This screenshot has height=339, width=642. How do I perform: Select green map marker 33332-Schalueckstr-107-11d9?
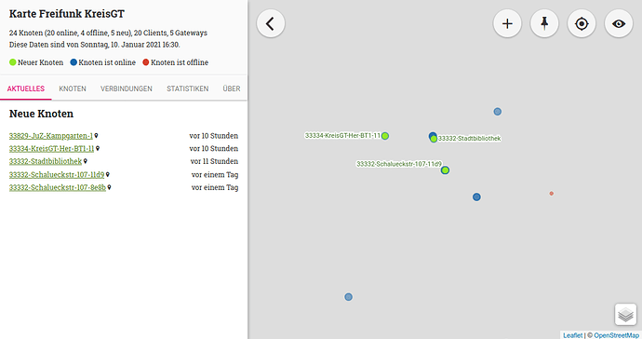pyautogui.click(x=445, y=170)
